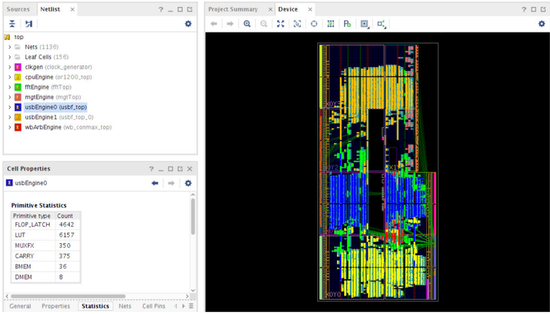This screenshot has height=314, width=550.
Task: Click the Auto-fit Selection icon
Action: (297, 24)
